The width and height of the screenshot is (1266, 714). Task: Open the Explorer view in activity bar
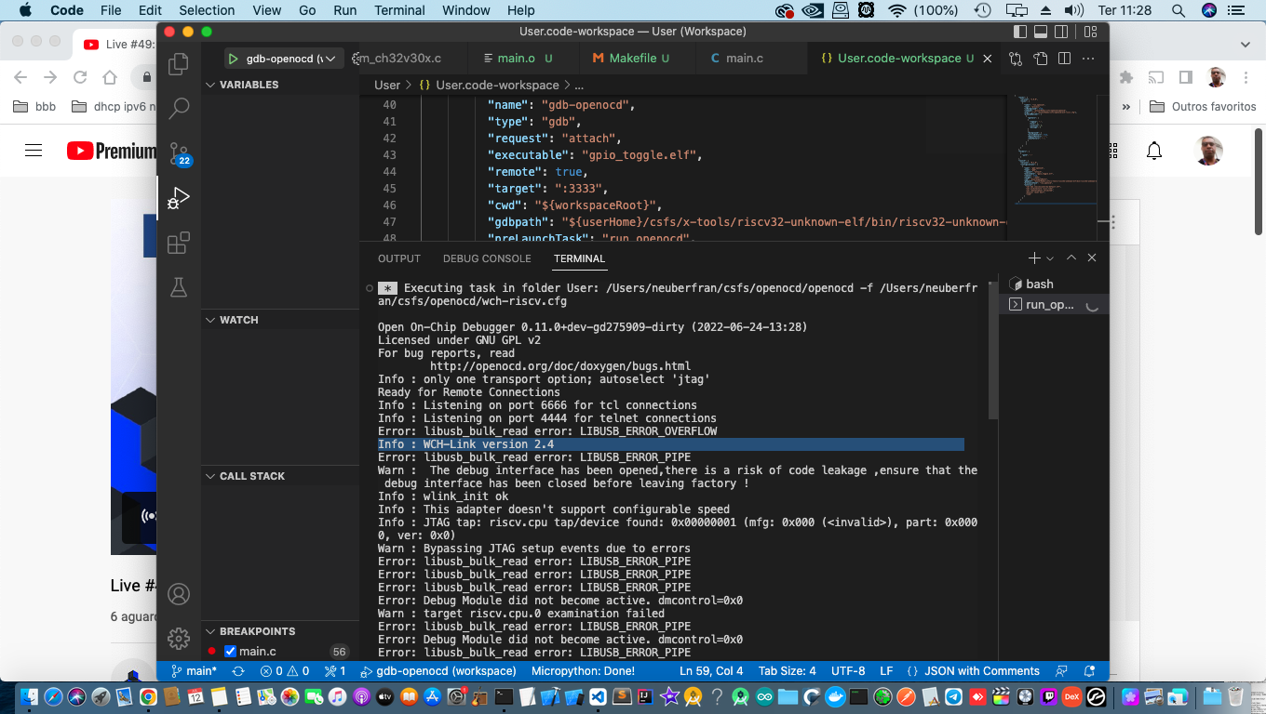(178, 64)
